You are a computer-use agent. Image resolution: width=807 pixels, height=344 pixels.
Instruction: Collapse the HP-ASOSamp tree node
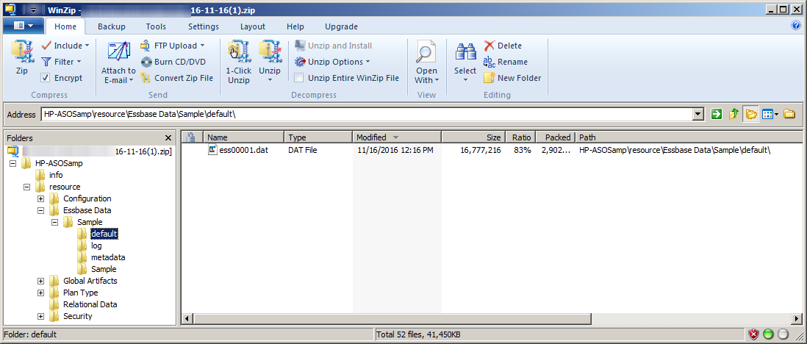click(x=12, y=163)
